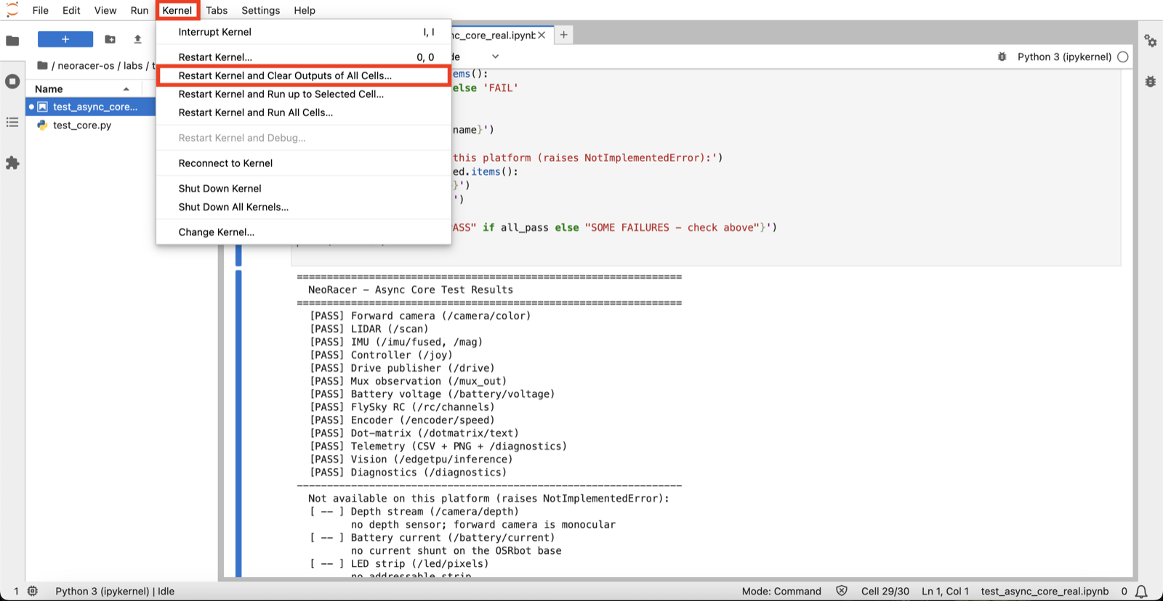Open the File menu
This screenshot has height=601, width=1163.
(x=41, y=10)
